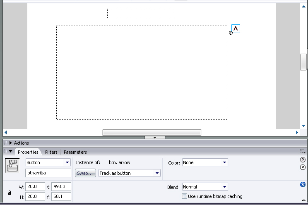Open the Button symbol type dropdown
This screenshot has width=308, height=205.
[48, 162]
